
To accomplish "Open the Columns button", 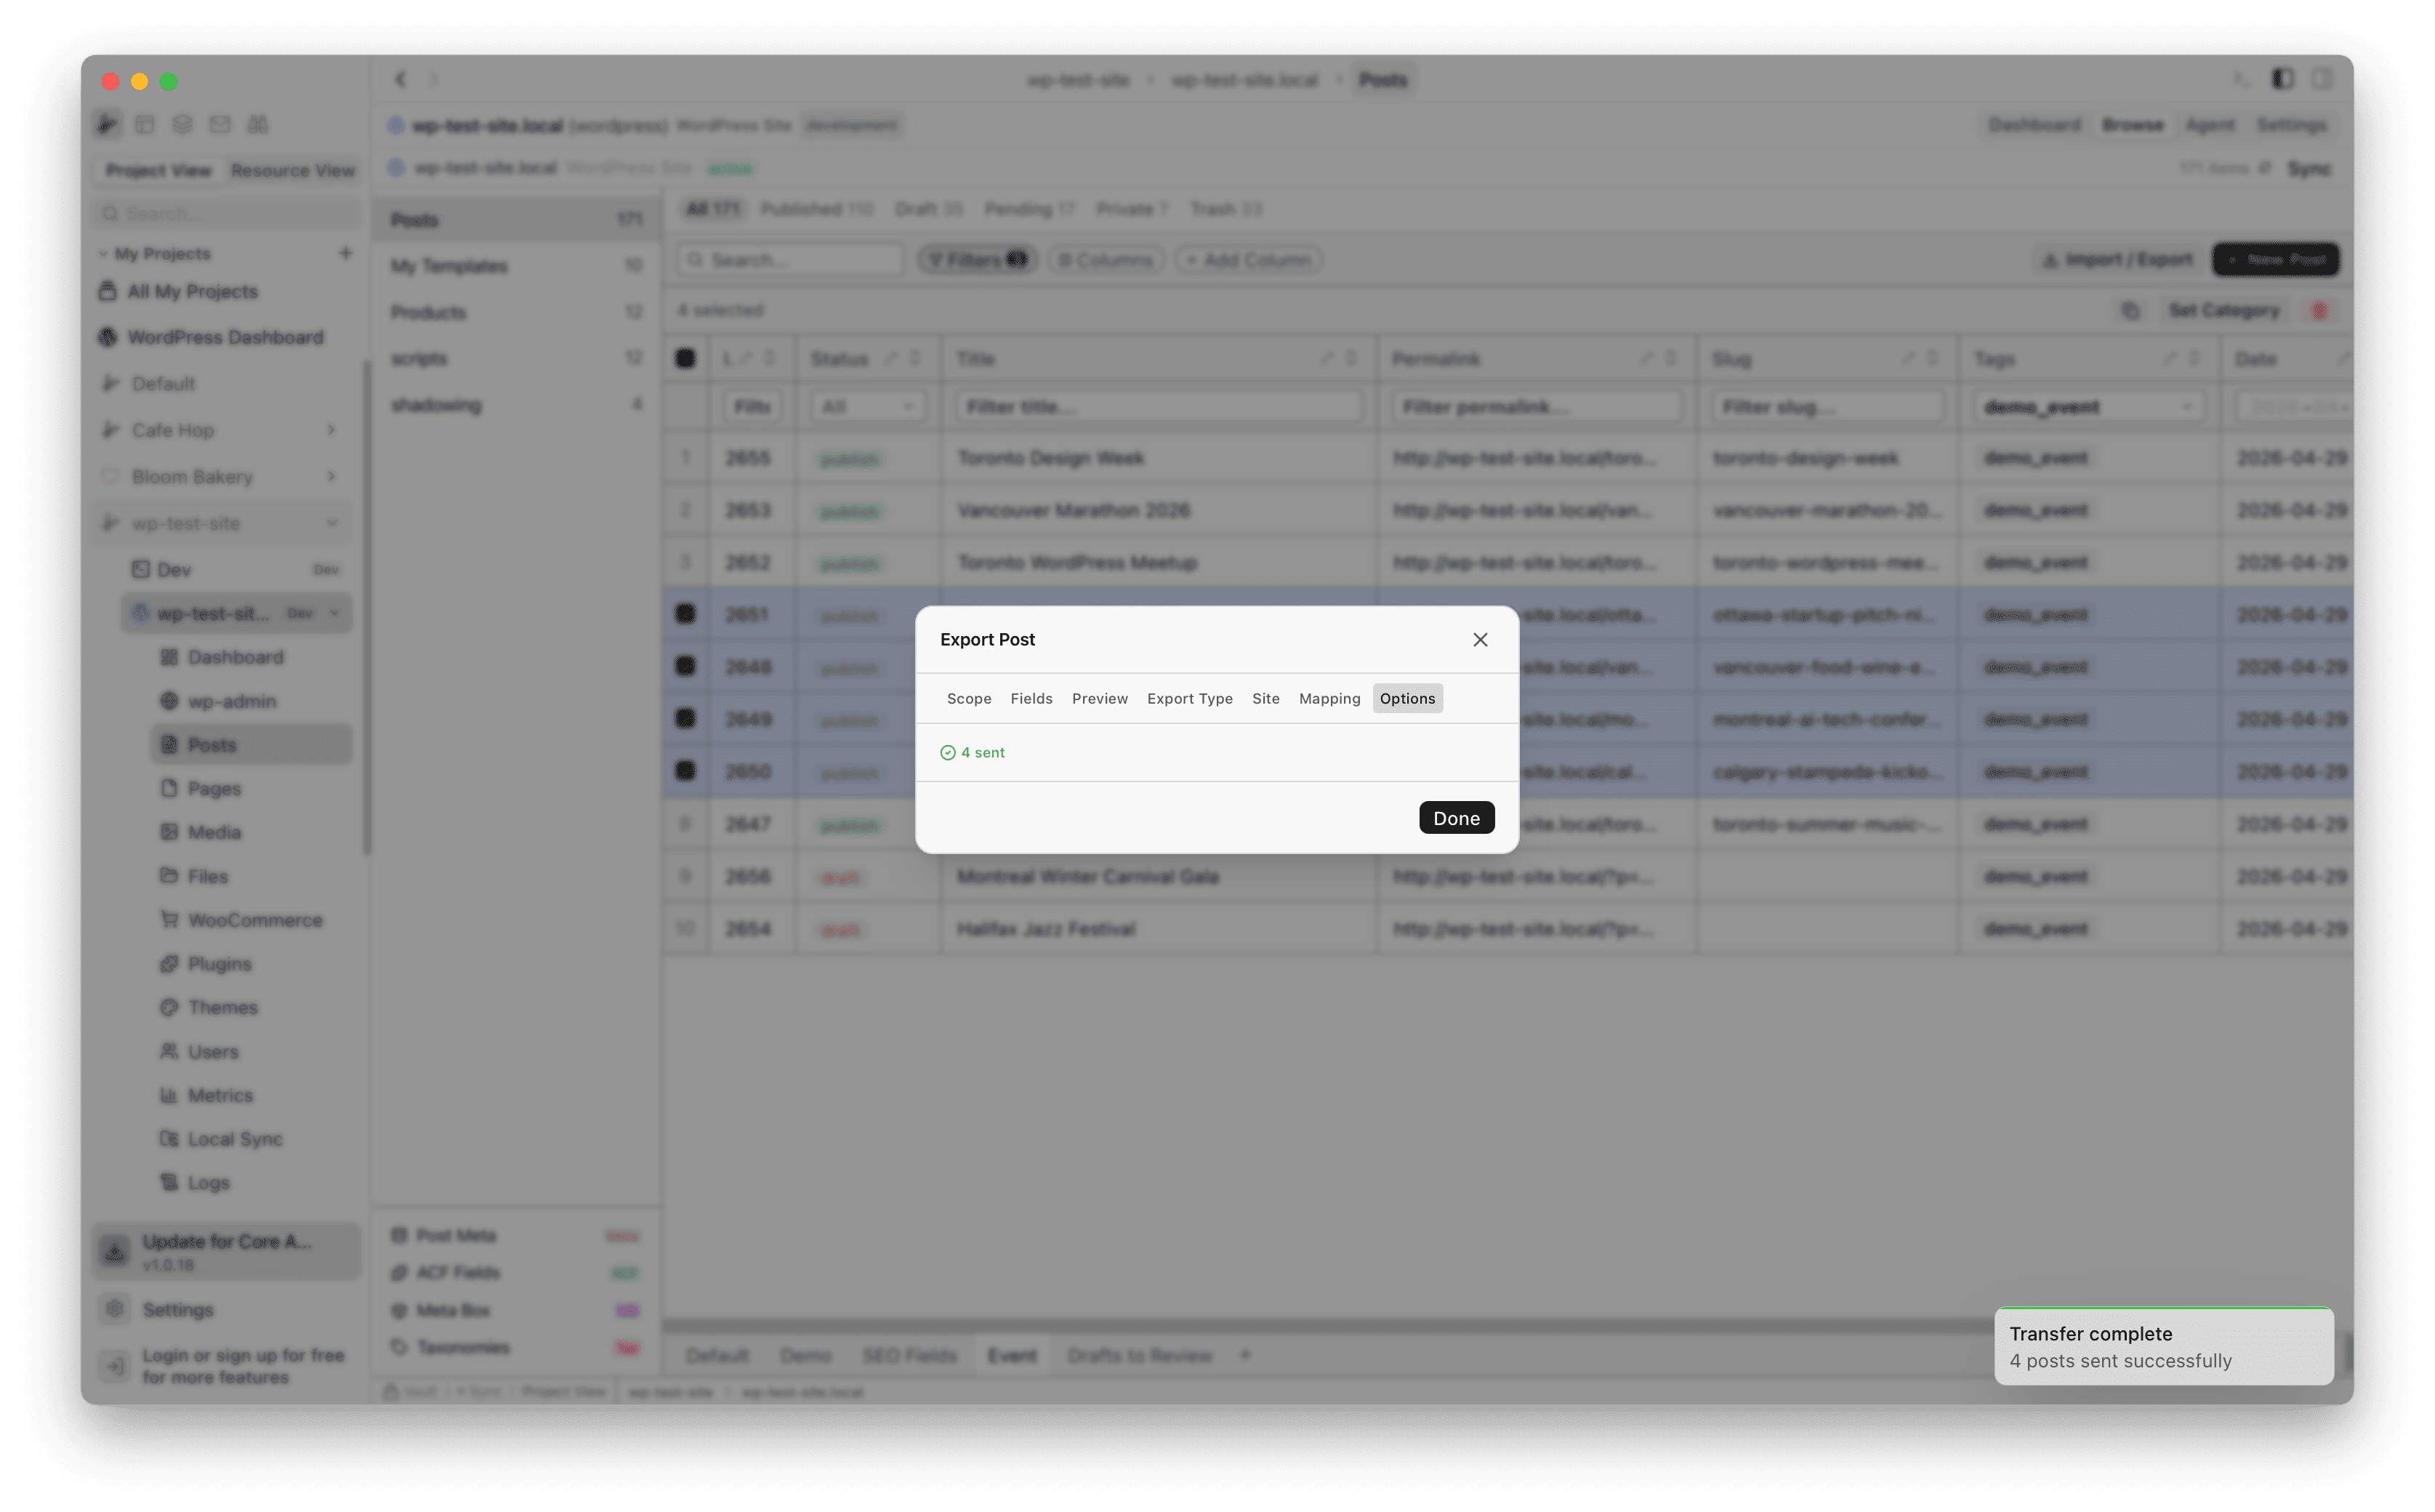I will [x=1105, y=260].
